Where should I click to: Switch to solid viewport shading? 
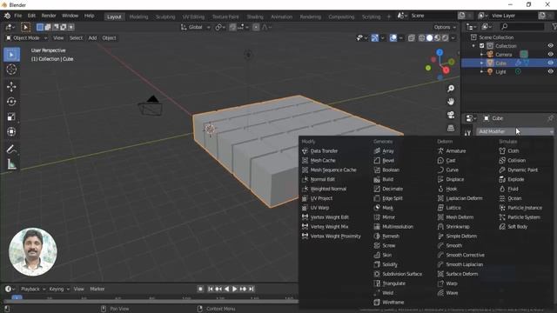429,38
